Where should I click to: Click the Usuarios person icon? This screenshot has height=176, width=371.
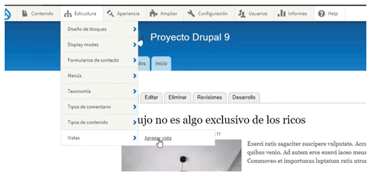242,14
